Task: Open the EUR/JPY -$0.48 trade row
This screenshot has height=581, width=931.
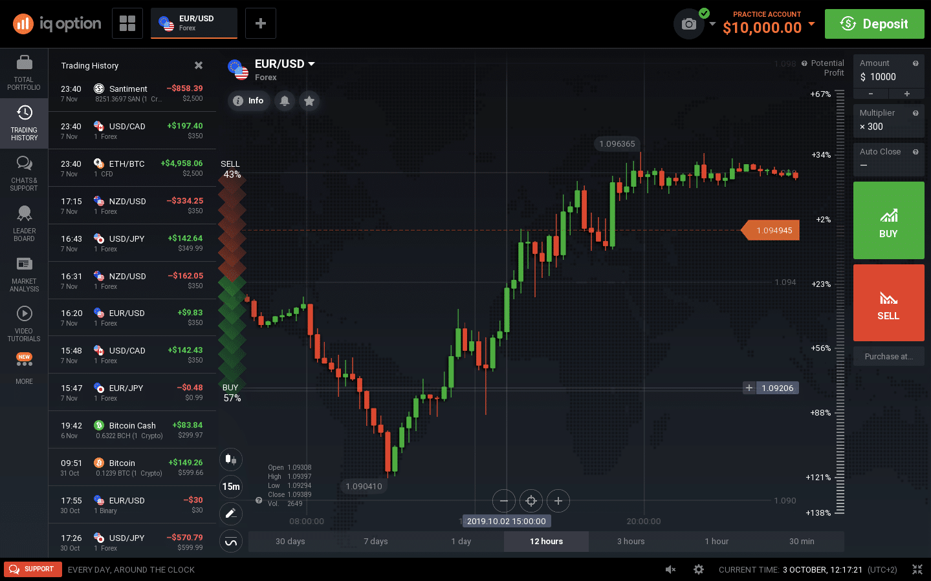Action: pos(132,393)
